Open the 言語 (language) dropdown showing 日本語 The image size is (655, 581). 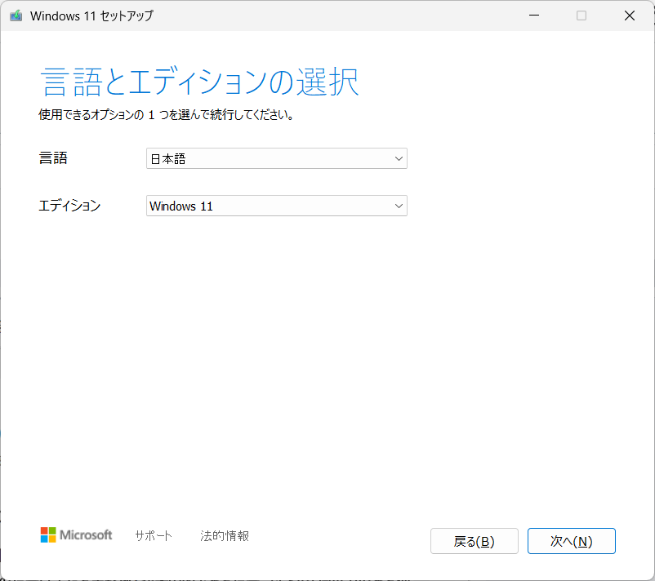point(277,158)
